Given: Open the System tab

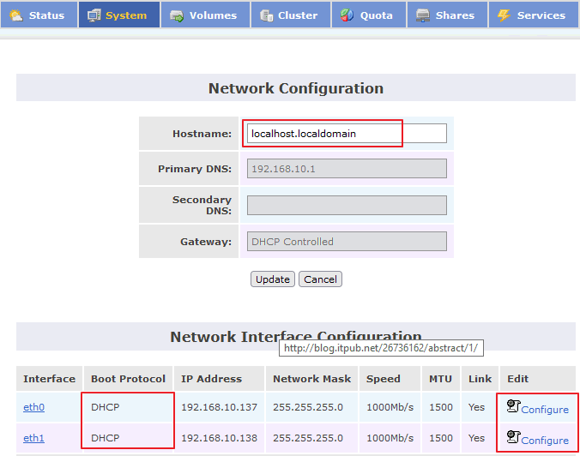Looking at the screenshot, I should click(119, 15).
